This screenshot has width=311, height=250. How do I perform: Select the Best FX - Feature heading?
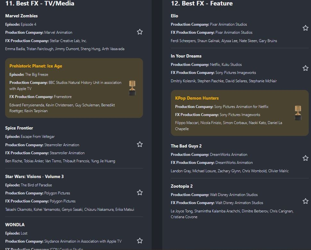coord(202,4)
